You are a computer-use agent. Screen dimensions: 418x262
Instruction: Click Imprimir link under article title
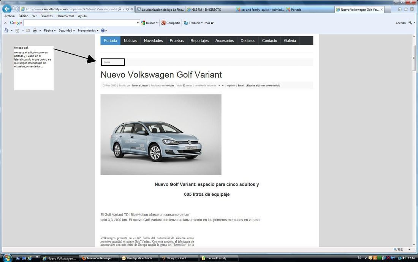(231, 85)
